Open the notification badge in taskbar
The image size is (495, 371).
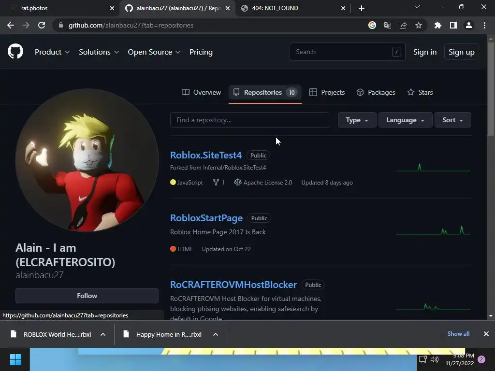pos(481,359)
